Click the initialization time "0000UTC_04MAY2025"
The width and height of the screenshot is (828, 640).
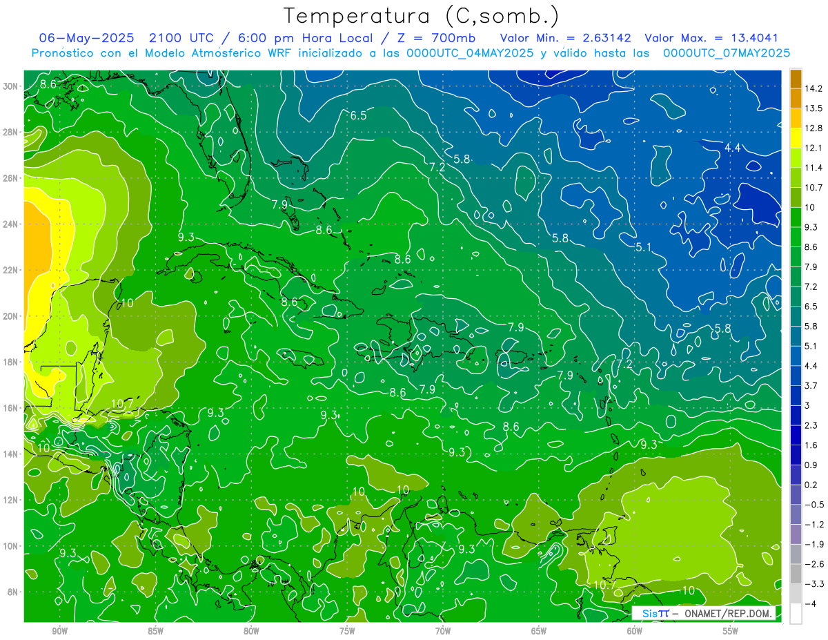click(470, 53)
